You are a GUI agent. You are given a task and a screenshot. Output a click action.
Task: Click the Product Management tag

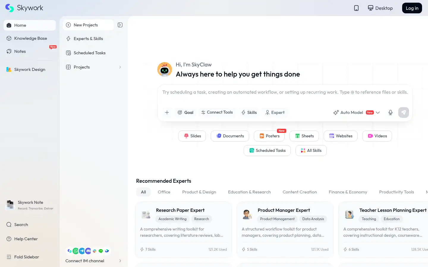pyautogui.click(x=277, y=219)
